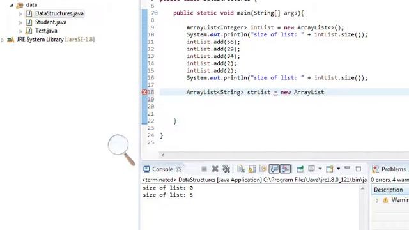Pin the Console view

[x=300, y=169]
